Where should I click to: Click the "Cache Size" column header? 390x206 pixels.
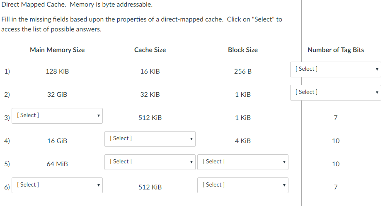[150, 50]
